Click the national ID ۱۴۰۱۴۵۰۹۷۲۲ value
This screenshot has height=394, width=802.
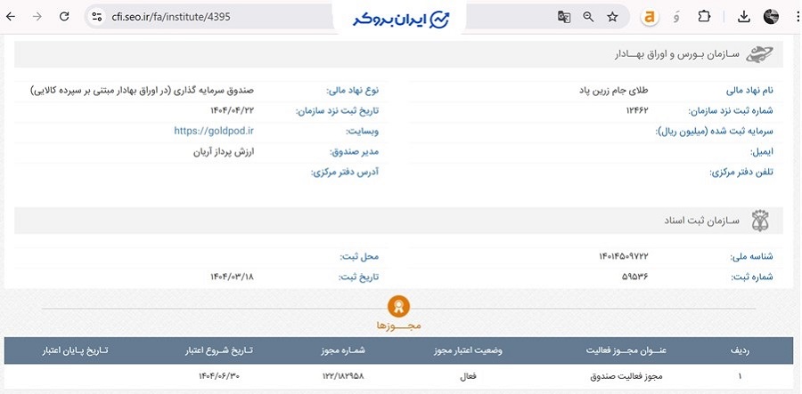[623, 257]
